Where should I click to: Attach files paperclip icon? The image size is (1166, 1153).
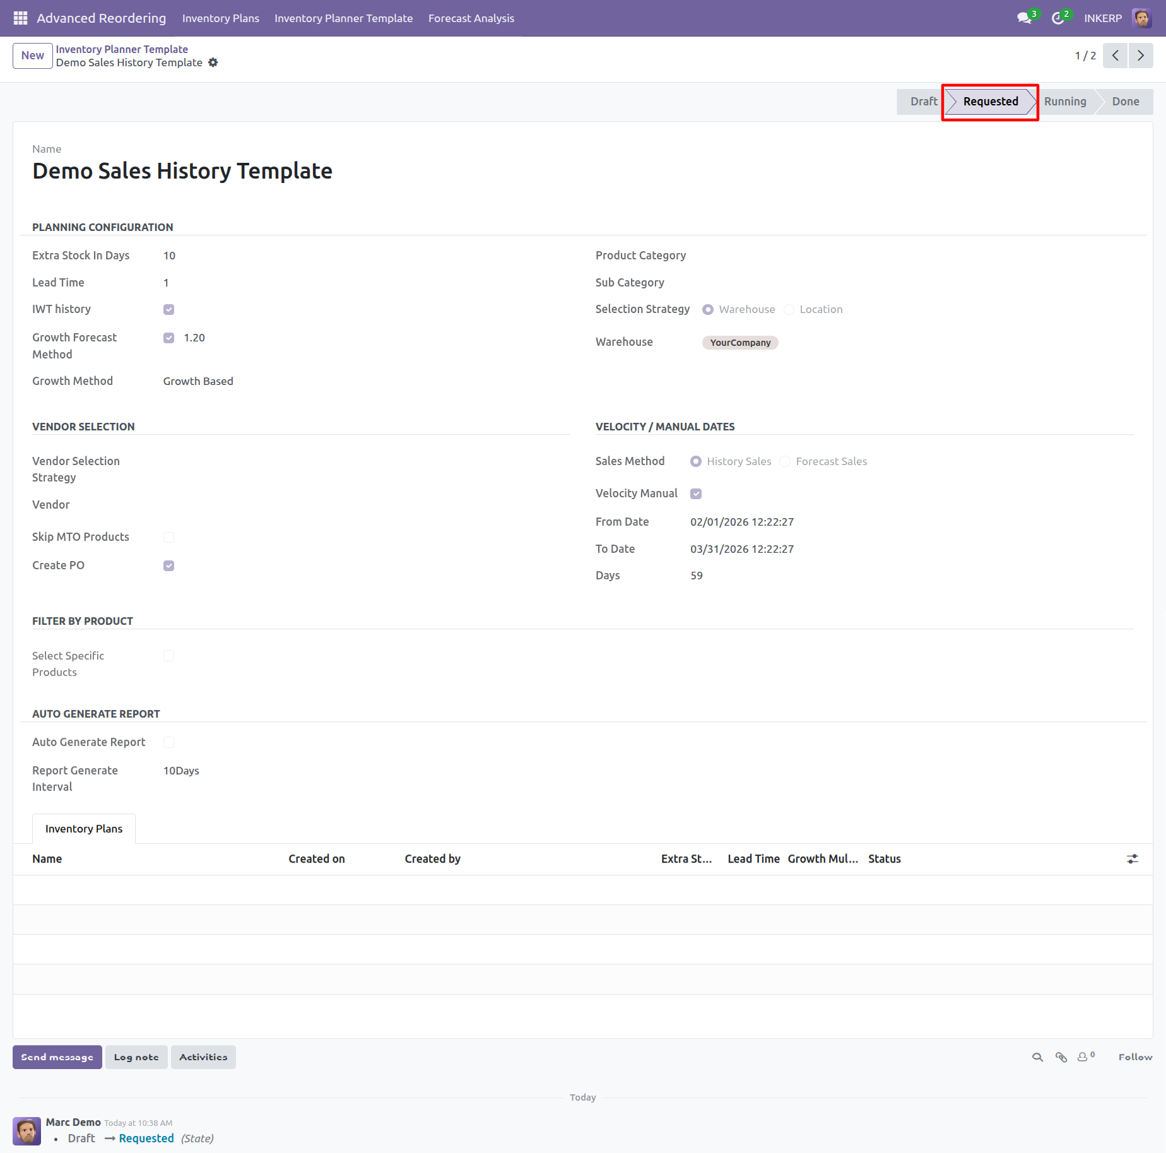click(1061, 1057)
